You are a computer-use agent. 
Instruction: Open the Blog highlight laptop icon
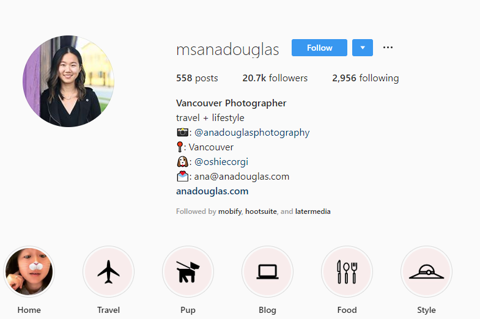point(268,271)
